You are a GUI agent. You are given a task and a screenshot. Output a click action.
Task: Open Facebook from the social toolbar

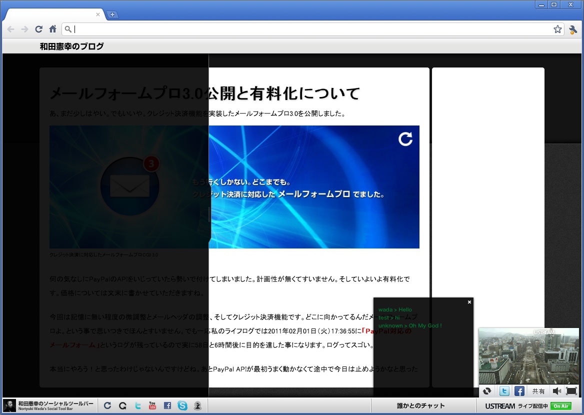pos(167,405)
